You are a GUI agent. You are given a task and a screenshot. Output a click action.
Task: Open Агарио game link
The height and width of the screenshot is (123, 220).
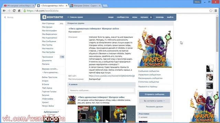[45, 81]
